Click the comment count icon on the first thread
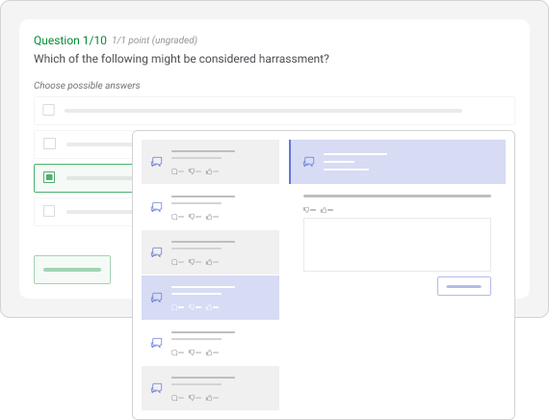Screen dimensions: 549x420 click(x=174, y=171)
